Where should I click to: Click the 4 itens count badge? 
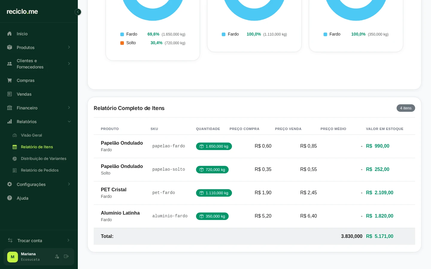click(406, 108)
